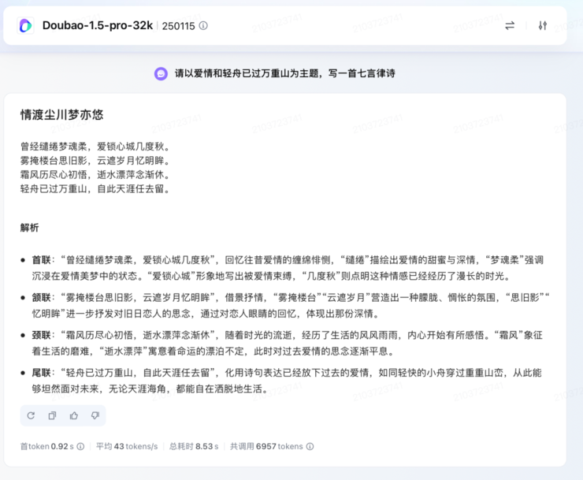Image resolution: width=583 pixels, height=480 pixels.
Task: Like the response with thumbs up
Action: coord(74,415)
